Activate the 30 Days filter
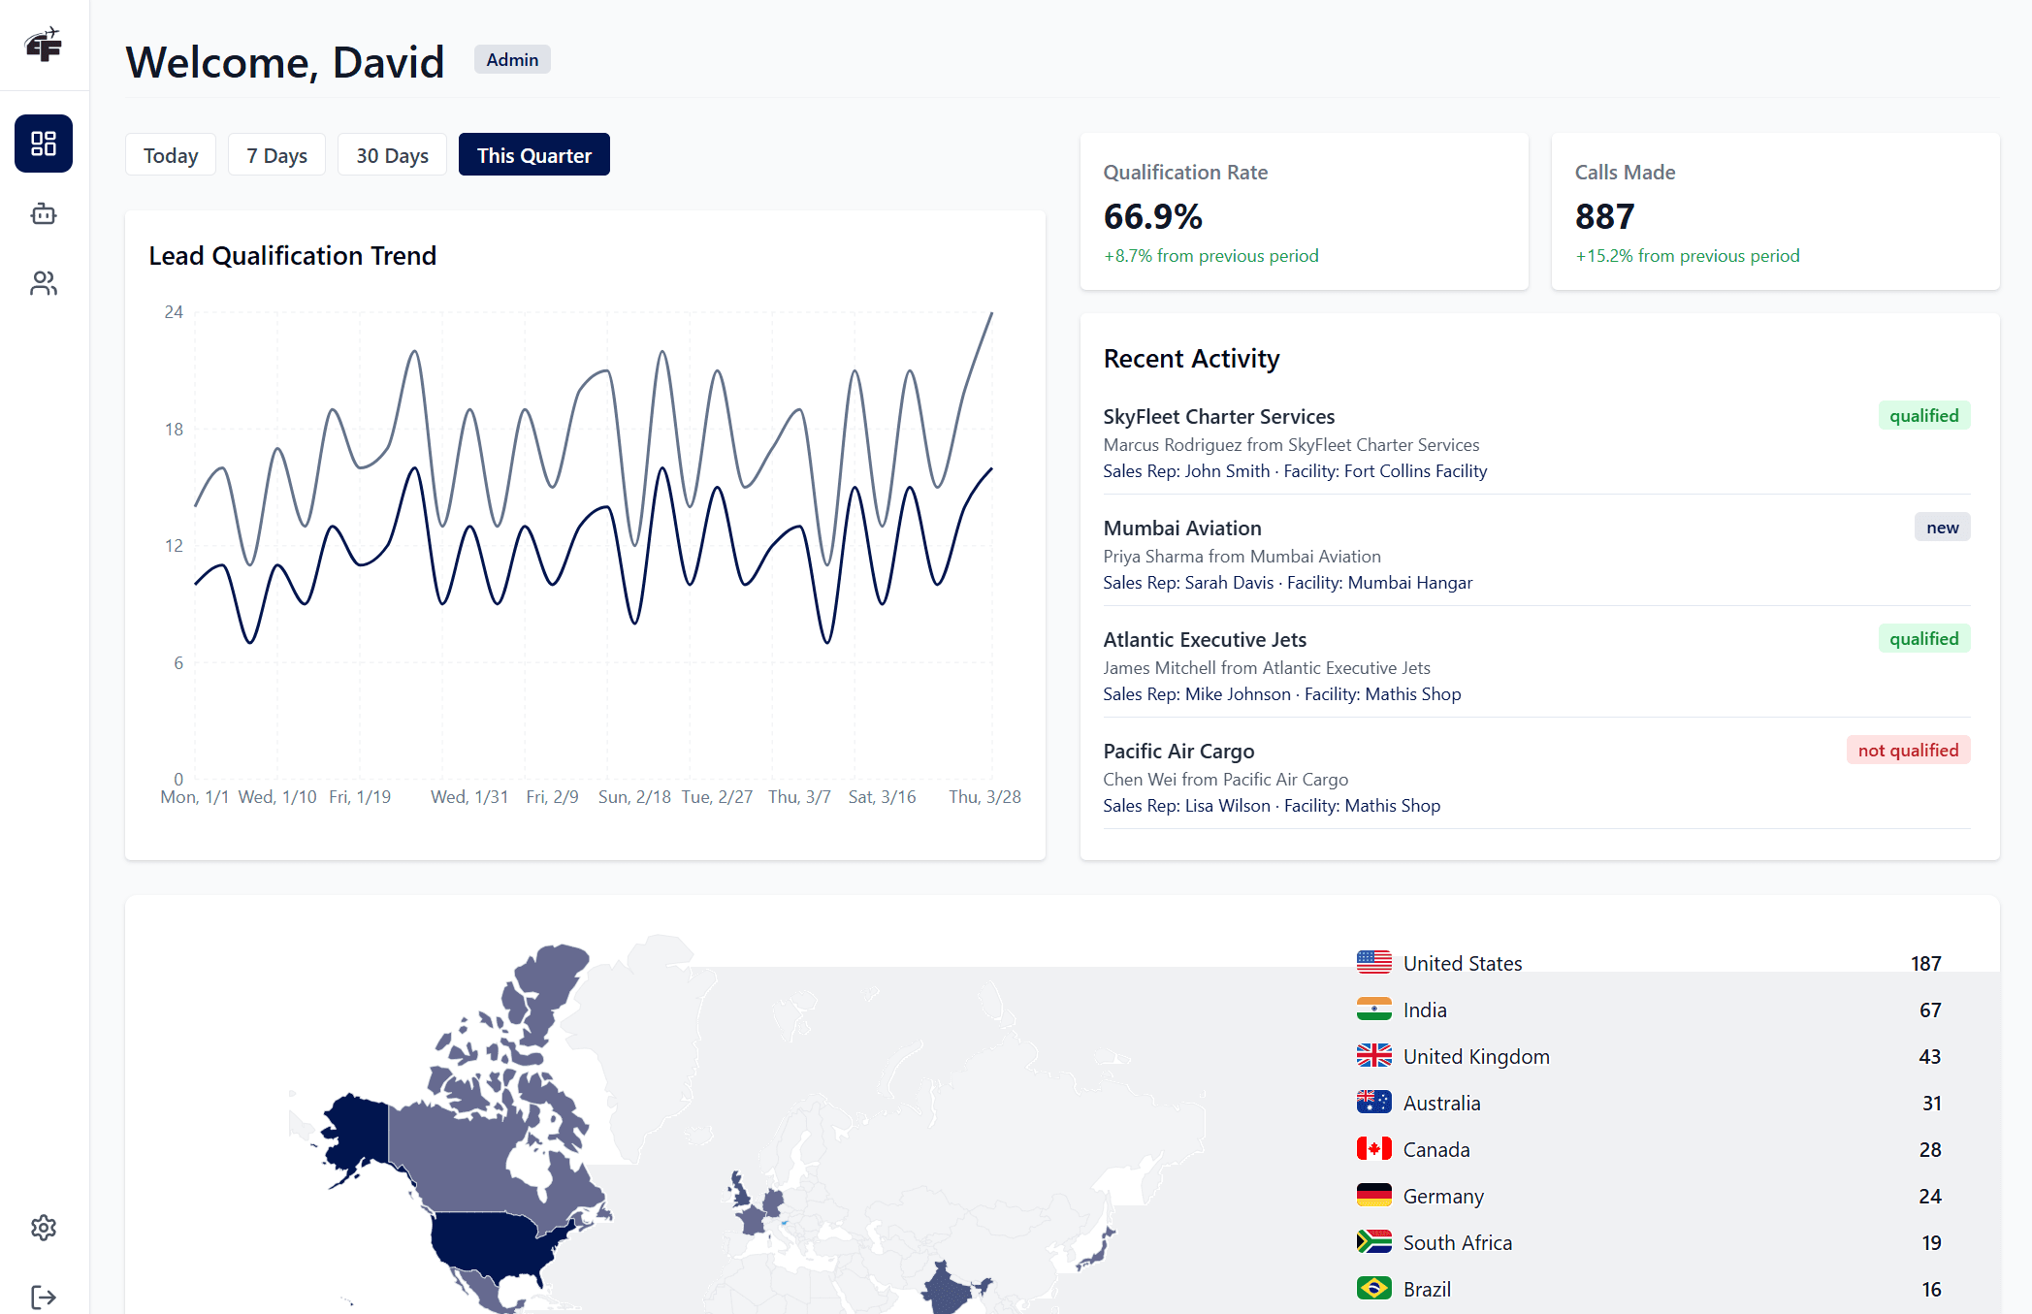Image resolution: width=2032 pixels, height=1314 pixels. [x=392, y=154]
